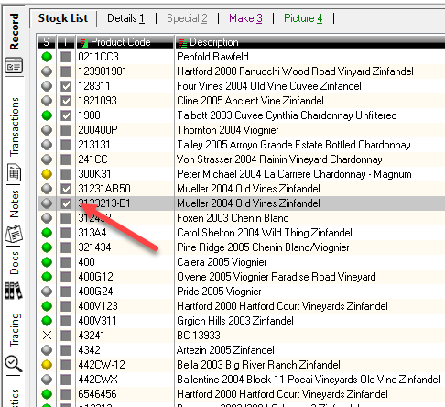Viewport: 445px width, 407px height.
Task: Tick checkbox for product 400
Action: tap(66, 262)
